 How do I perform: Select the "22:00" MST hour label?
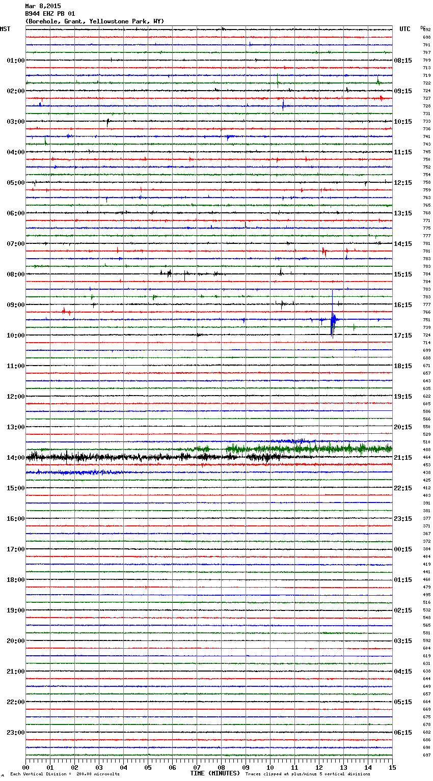[16, 702]
